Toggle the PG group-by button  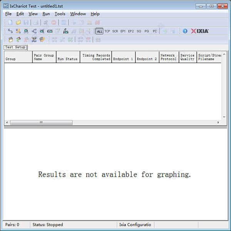147,31
